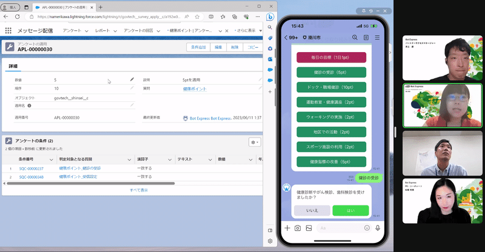Click the 編集 button
The image size is (485, 252).
pos(218,47)
